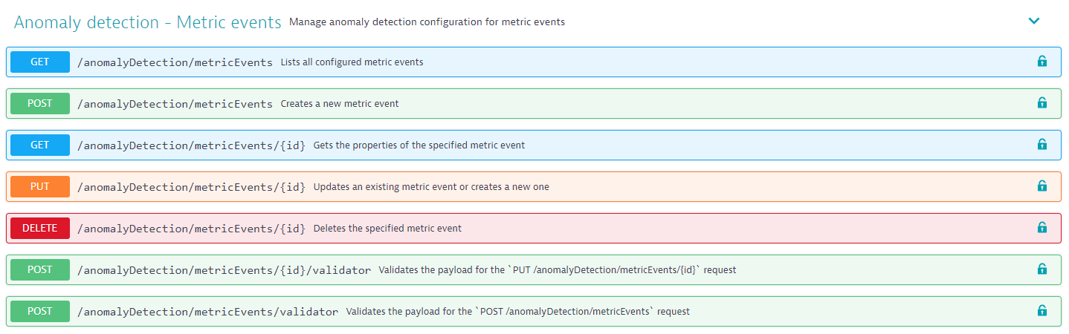Image resolution: width=1069 pixels, height=334 pixels.
Task: Click the /anomalyDetection/metricEvents/validator path
Action: 207,312
